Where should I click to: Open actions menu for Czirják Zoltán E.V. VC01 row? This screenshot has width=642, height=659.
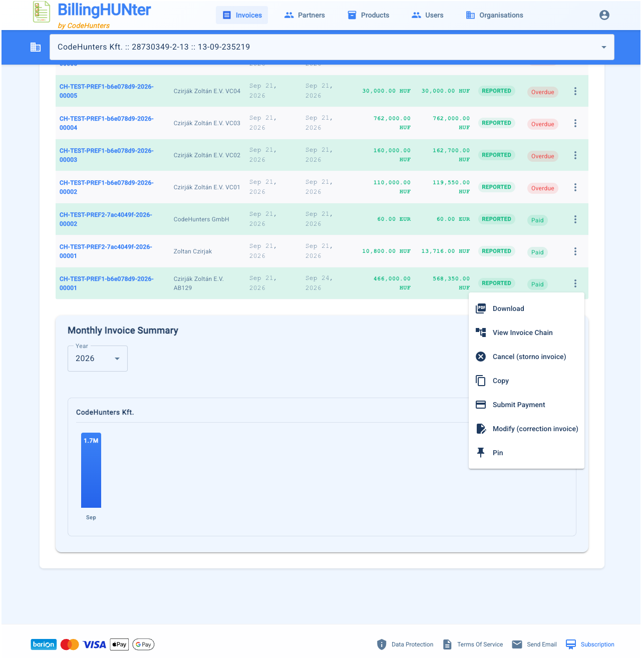point(575,187)
